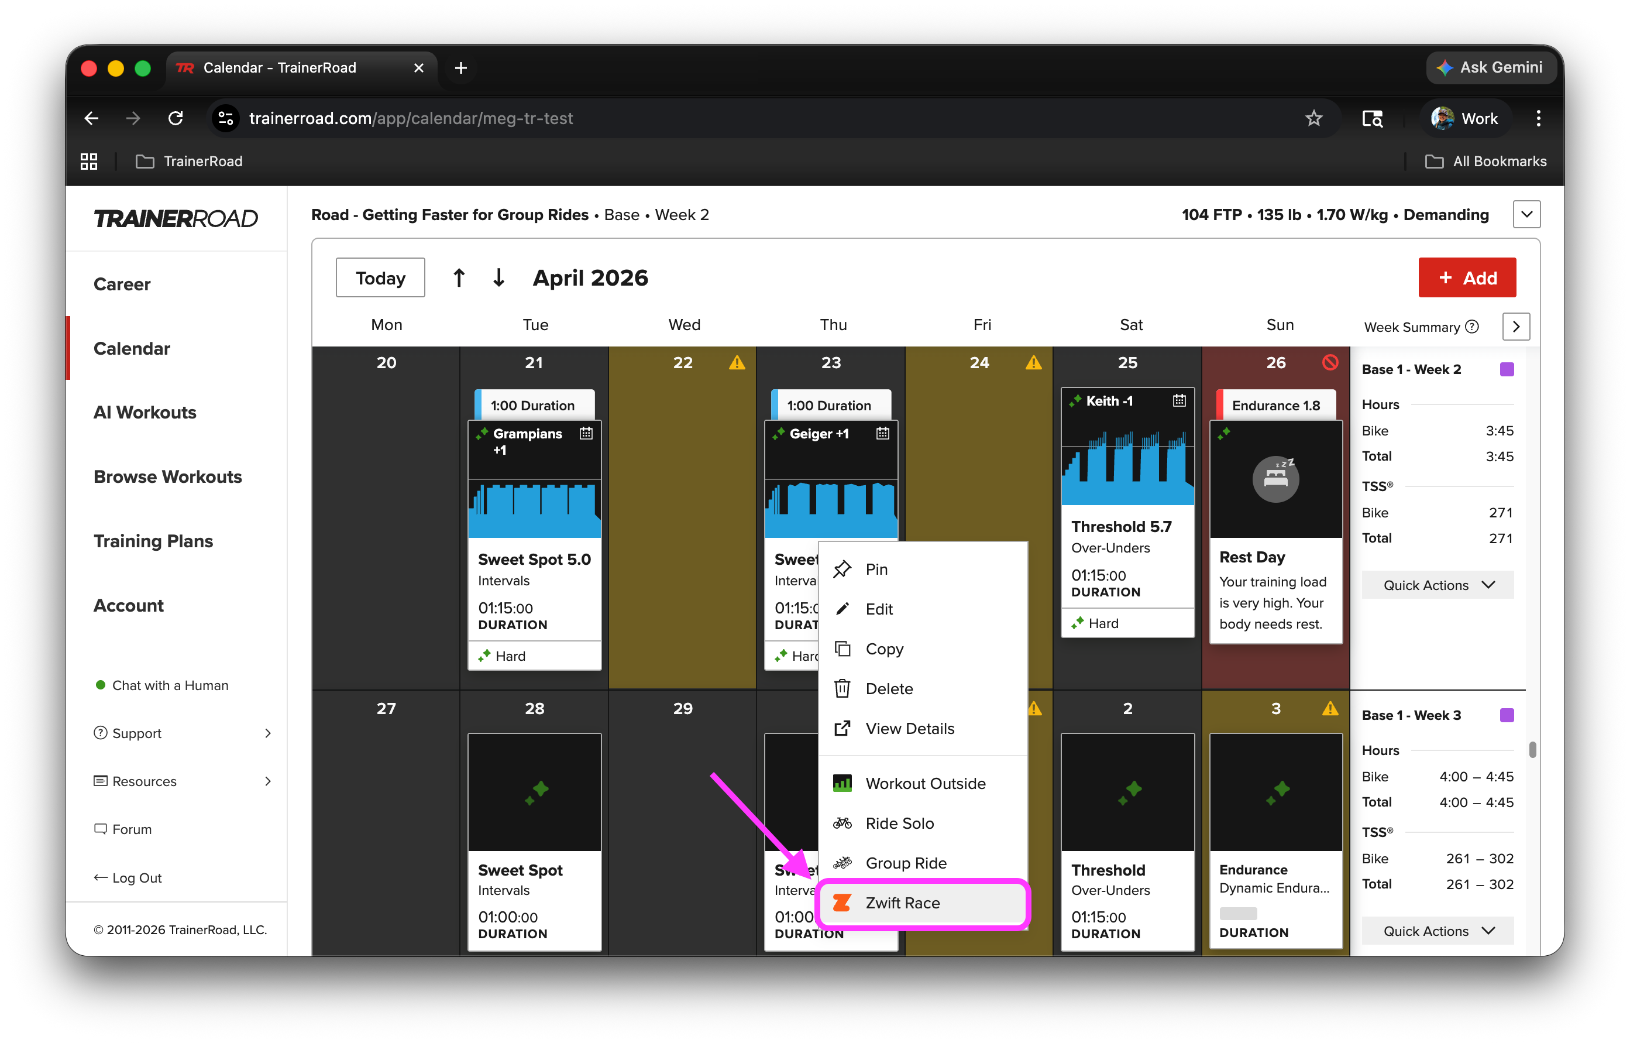Open Chrome three-dot menu

[1539, 118]
